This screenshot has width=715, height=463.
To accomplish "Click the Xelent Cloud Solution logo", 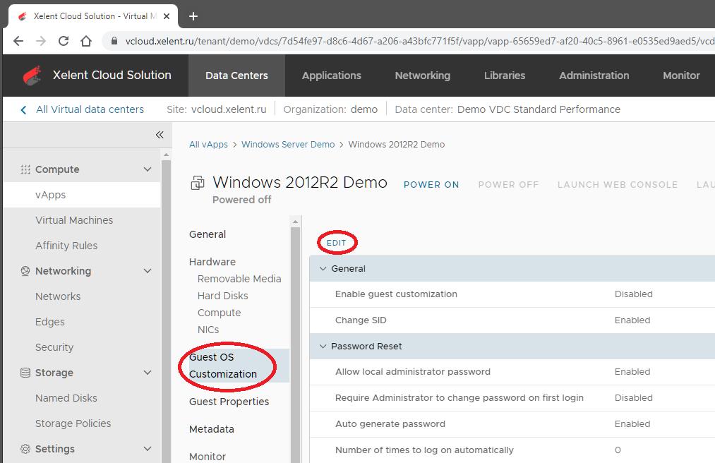I will (x=32, y=76).
